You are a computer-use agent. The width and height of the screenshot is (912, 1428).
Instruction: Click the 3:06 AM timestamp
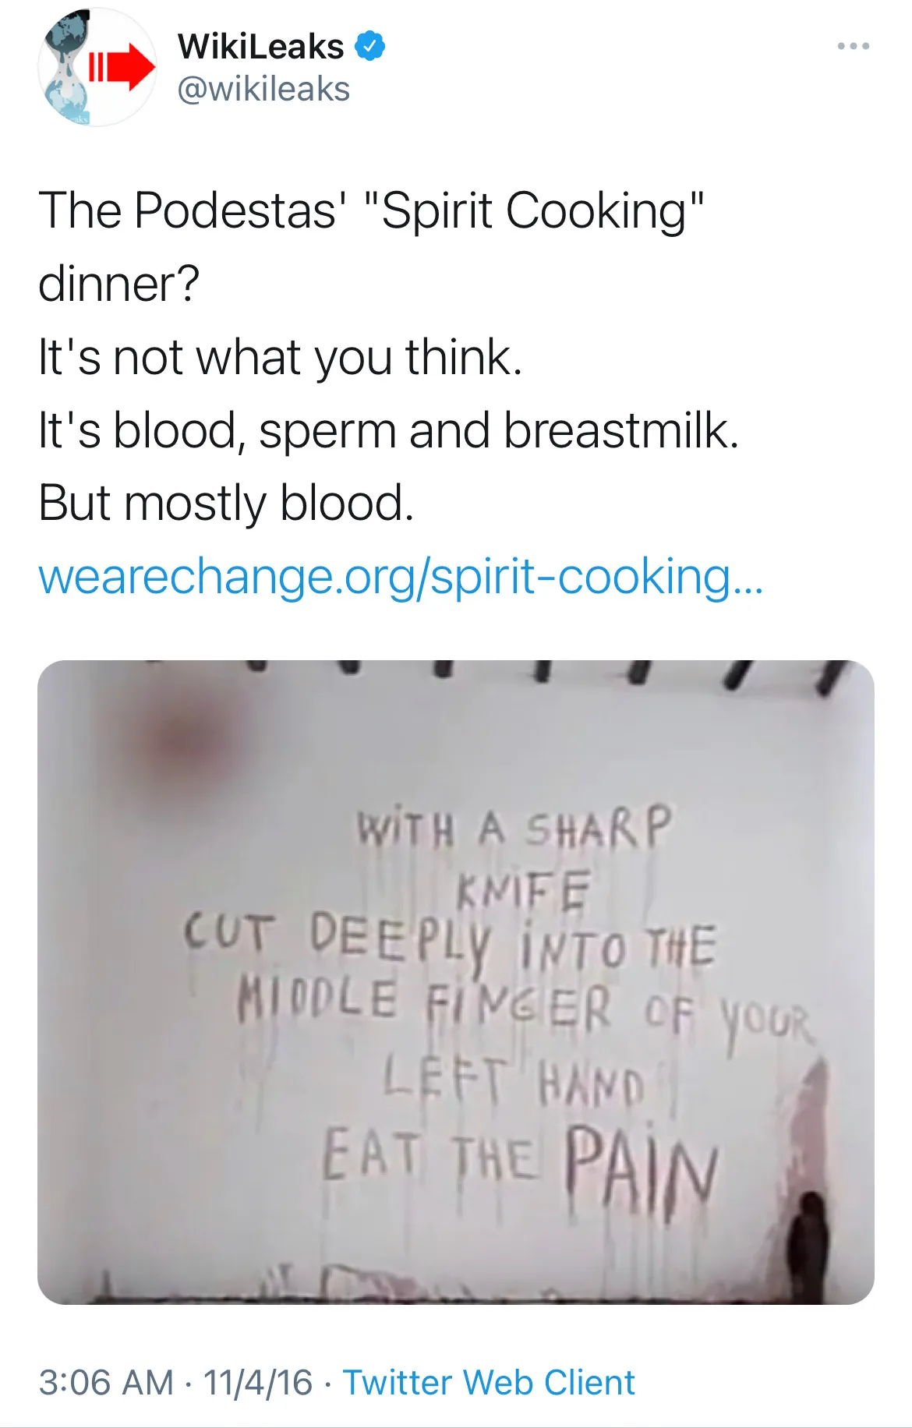[106, 1383]
